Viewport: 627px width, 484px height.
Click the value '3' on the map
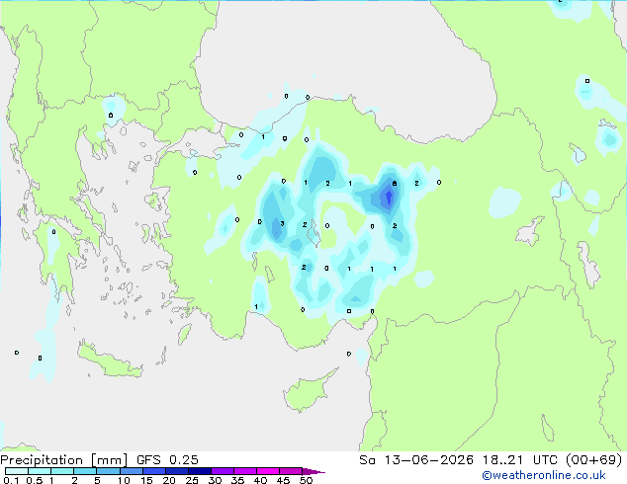coord(282,223)
